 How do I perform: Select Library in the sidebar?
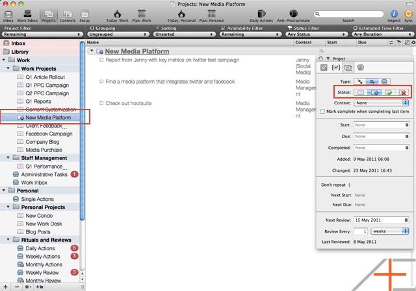pos(40,52)
